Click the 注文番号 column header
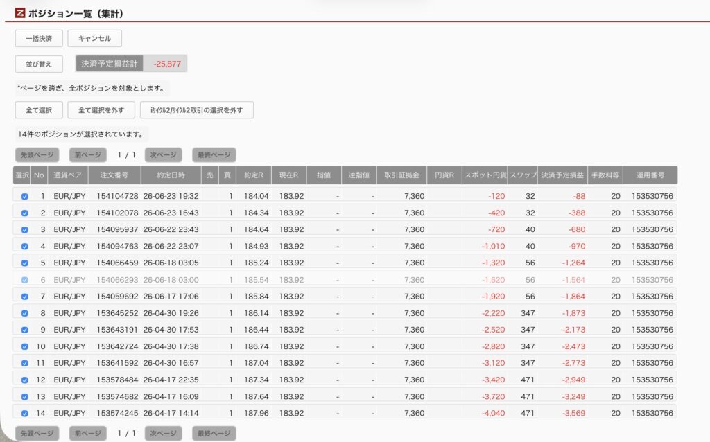 (x=114, y=175)
